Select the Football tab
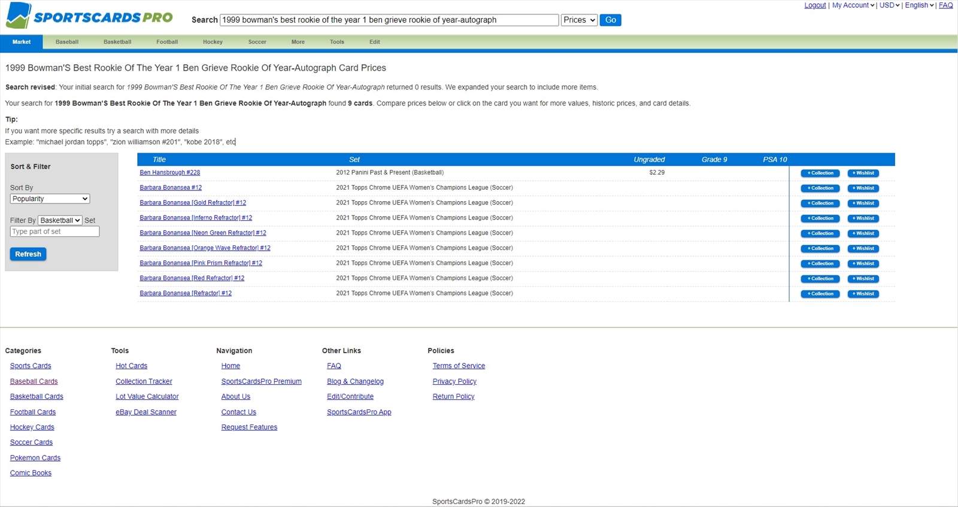 click(x=167, y=42)
